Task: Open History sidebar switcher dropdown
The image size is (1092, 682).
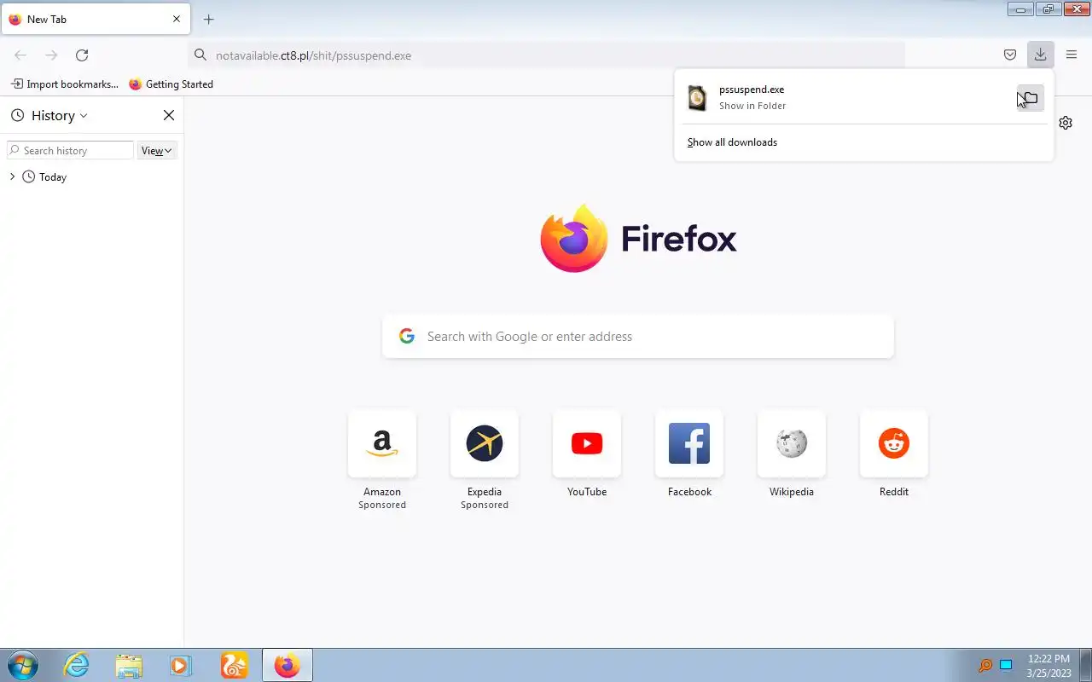Action: pyautogui.click(x=49, y=116)
